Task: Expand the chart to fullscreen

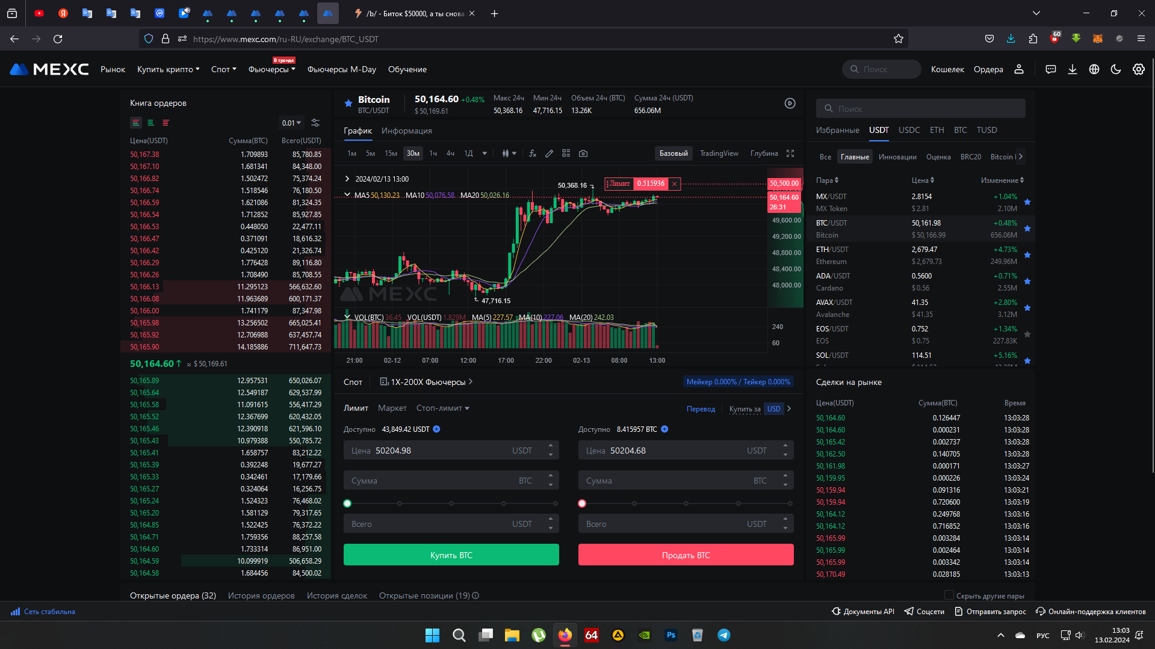Action: (x=790, y=153)
